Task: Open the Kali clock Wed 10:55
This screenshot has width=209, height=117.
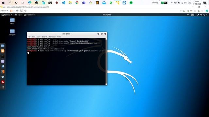Action: 107,15
